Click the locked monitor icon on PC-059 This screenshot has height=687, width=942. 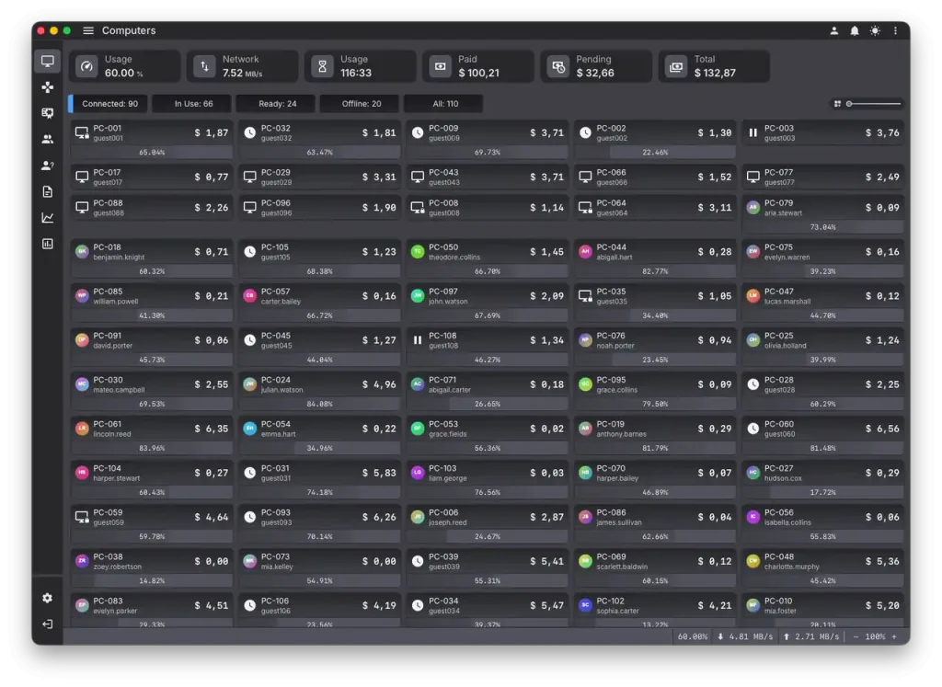82,517
